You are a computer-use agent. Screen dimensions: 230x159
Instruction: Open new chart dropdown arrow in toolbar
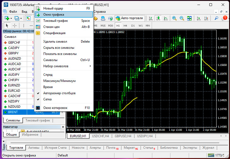pyautogui.click(x=11, y=18)
